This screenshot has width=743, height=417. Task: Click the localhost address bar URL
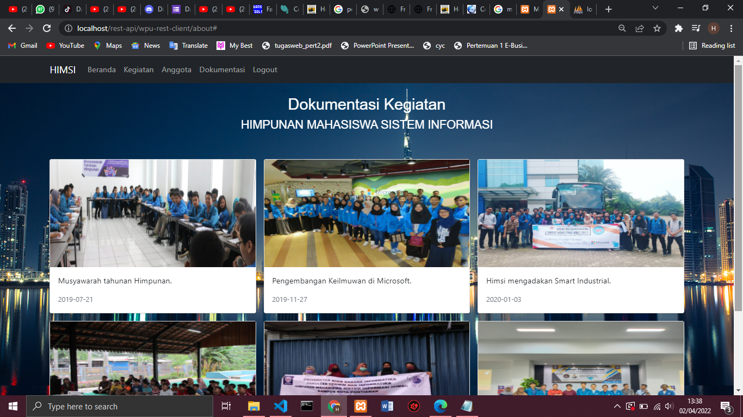pyautogui.click(x=147, y=28)
